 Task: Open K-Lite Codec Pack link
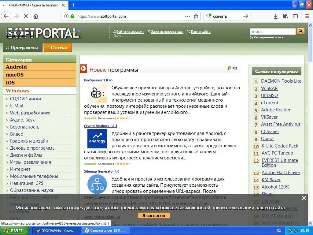[x=280, y=146]
